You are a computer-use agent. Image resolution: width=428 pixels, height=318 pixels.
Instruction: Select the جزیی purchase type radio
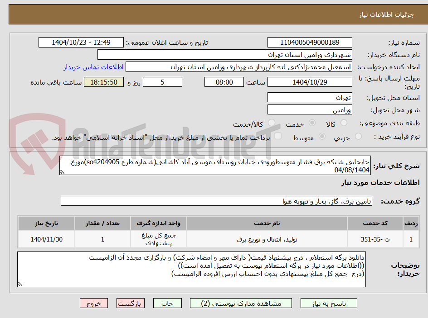tap(358, 137)
